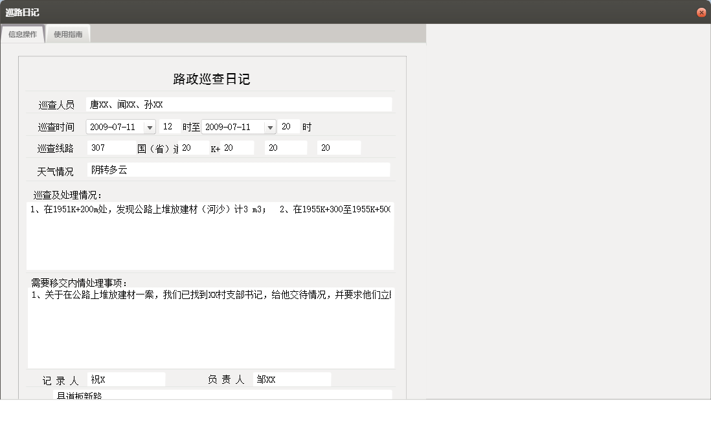Viewport: 711px width, 444px height.
Task: Edit the 负责人 field showing 邹XX
Action: pos(291,379)
